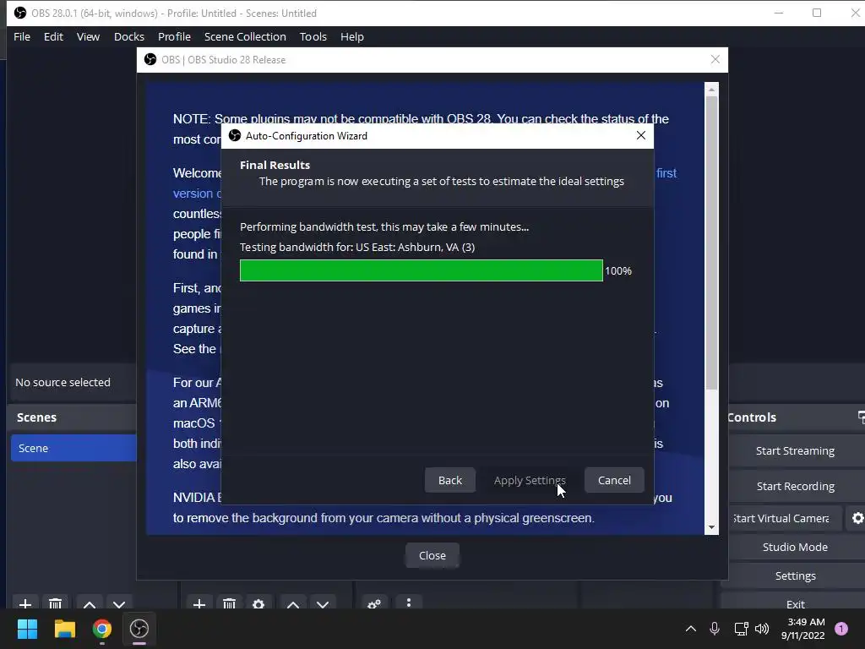Click the Back button in wizard
Image resolution: width=865 pixels, height=649 pixels.
[x=449, y=480]
